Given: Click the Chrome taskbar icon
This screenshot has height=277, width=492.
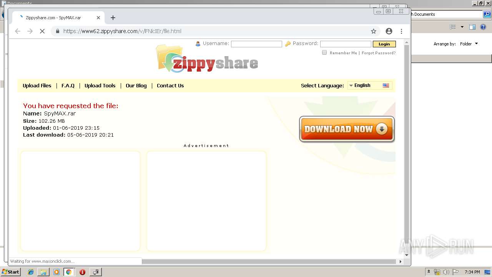Looking at the screenshot, I should point(69,272).
